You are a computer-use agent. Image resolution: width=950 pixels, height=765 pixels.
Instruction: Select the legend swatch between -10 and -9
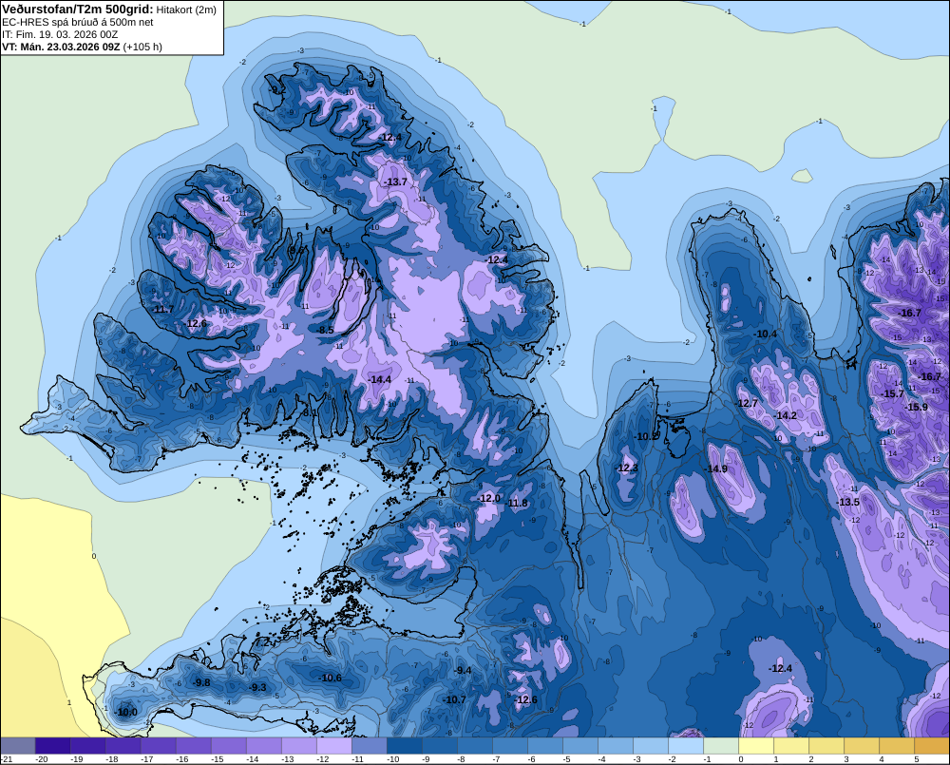pos(404,746)
